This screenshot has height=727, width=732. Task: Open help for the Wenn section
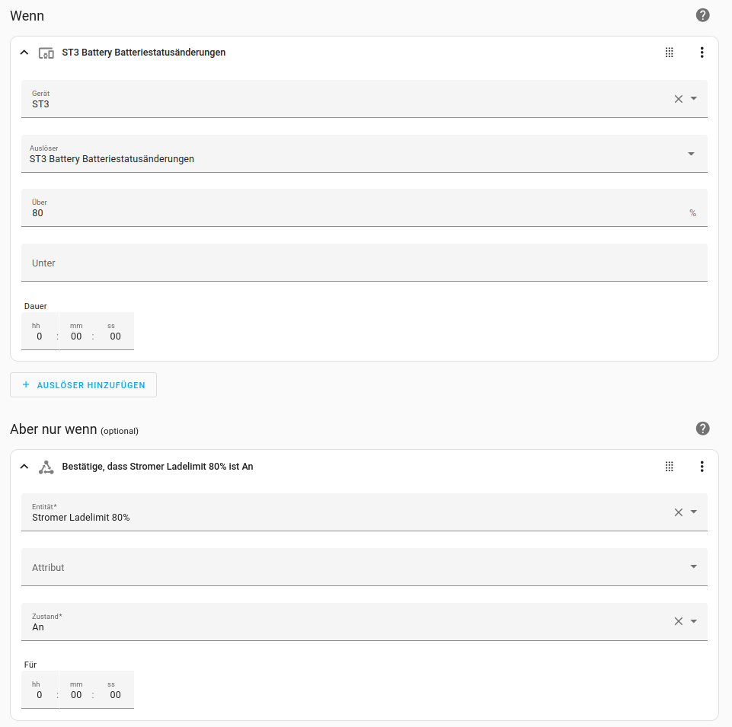point(702,15)
